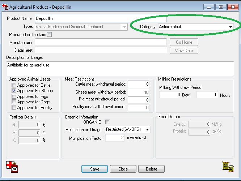Toggle the Produced on the farm checkbox
Viewport: 241px width, 181px height.
50,35
